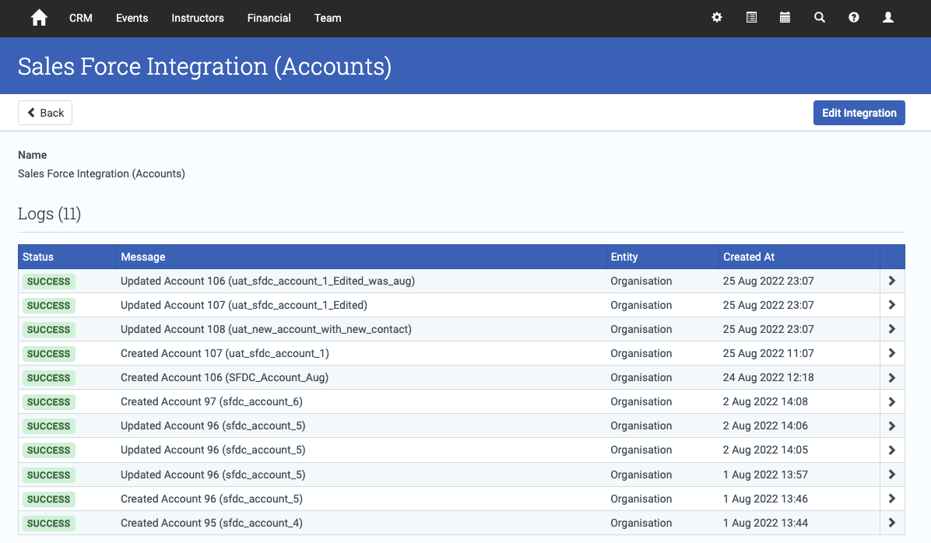The image size is (931, 543).
Task: Open the Team menu
Action: tap(328, 19)
